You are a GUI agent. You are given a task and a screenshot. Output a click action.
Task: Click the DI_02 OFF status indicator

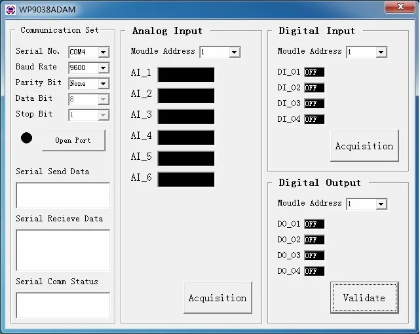(x=315, y=88)
